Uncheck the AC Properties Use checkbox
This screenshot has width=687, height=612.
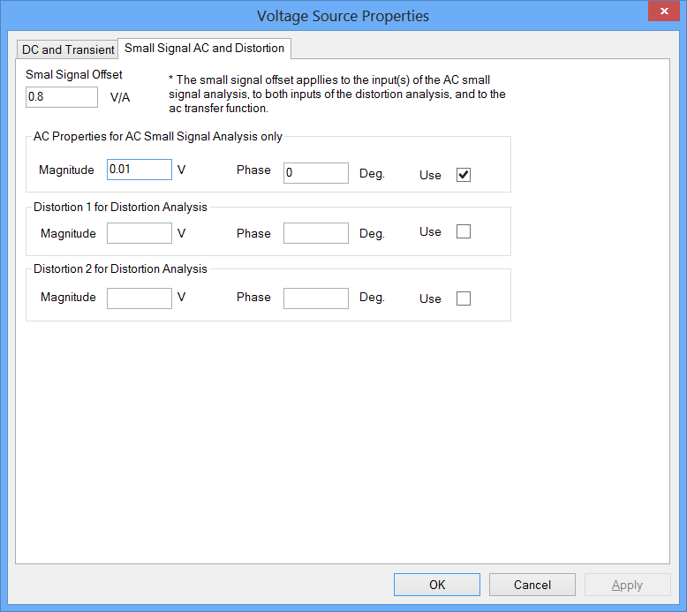(x=464, y=175)
